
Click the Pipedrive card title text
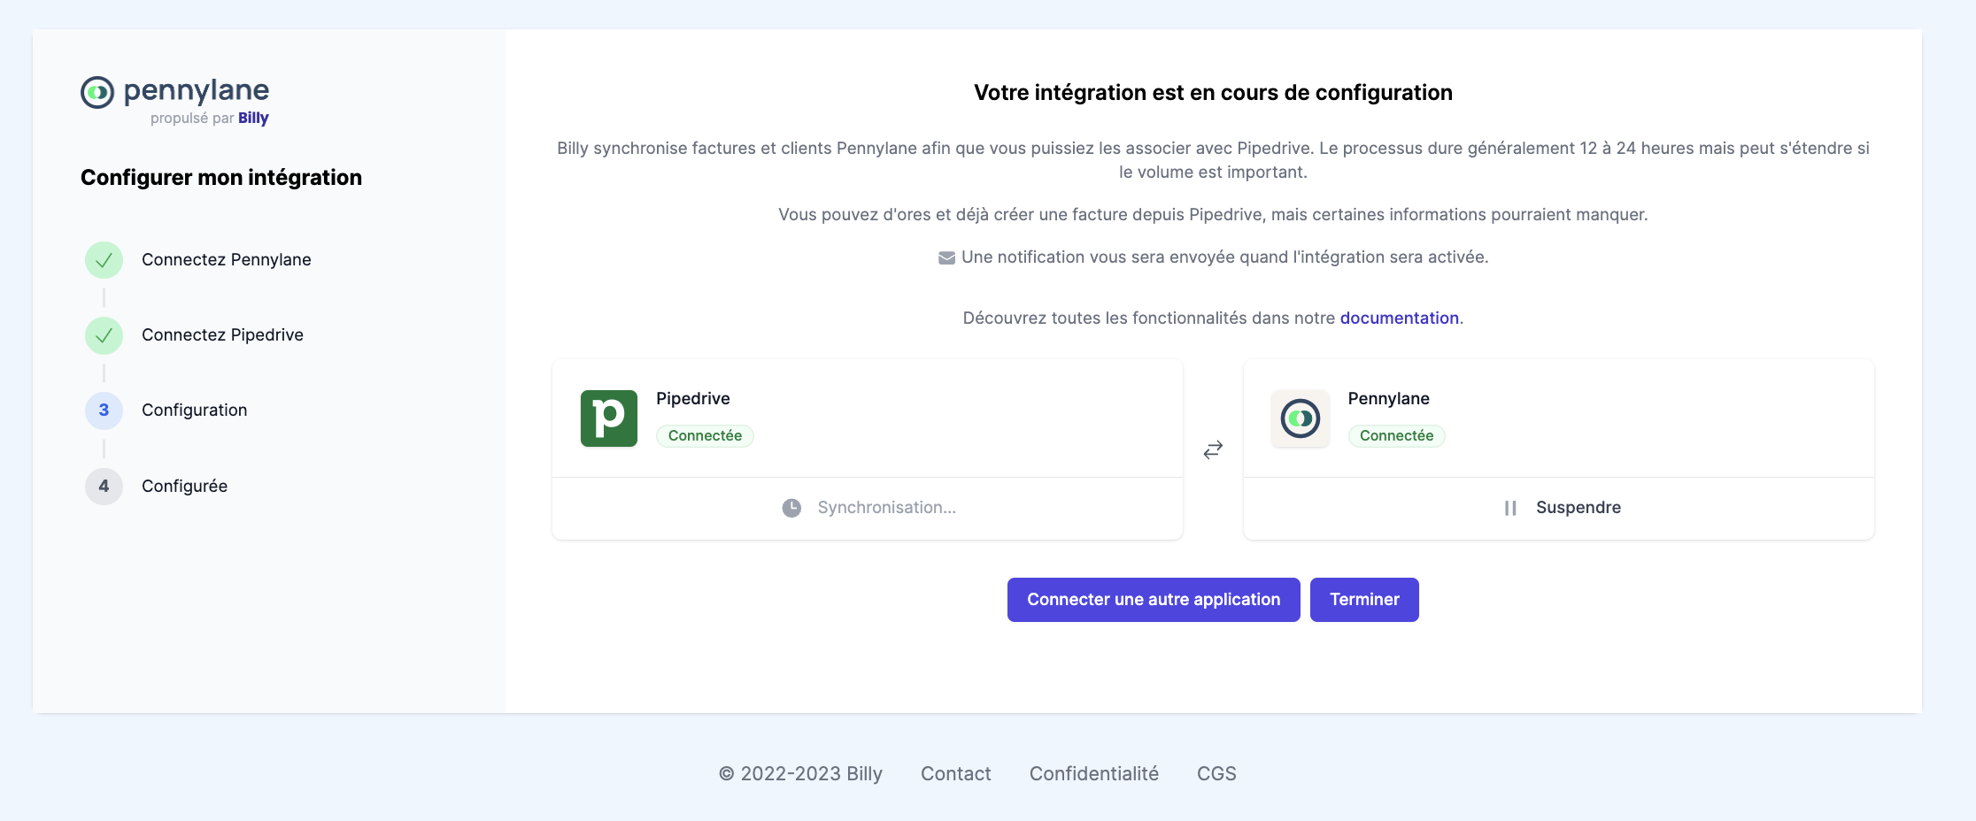tap(692, 398)
